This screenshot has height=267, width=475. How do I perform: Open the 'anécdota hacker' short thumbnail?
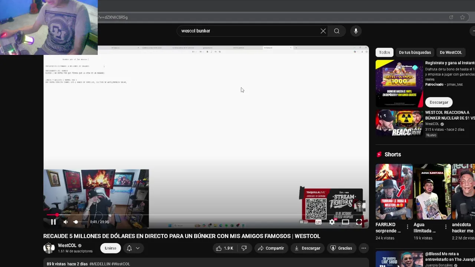tap(463, 192)
